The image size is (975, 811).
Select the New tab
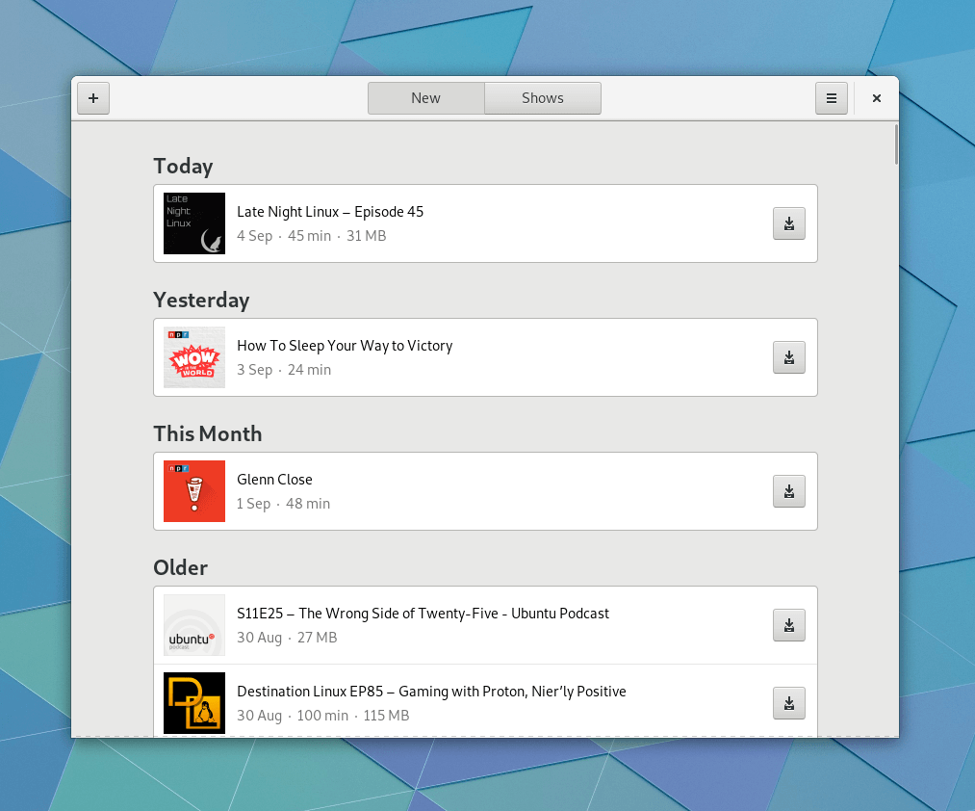pos(425,98)
